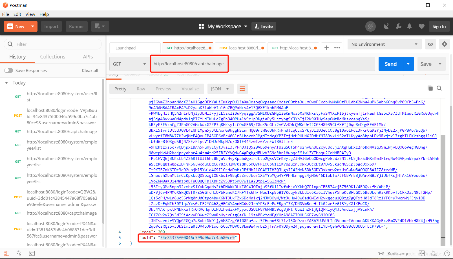Open the New button dropdown arrow
The image size is (453, 259).
33,27
